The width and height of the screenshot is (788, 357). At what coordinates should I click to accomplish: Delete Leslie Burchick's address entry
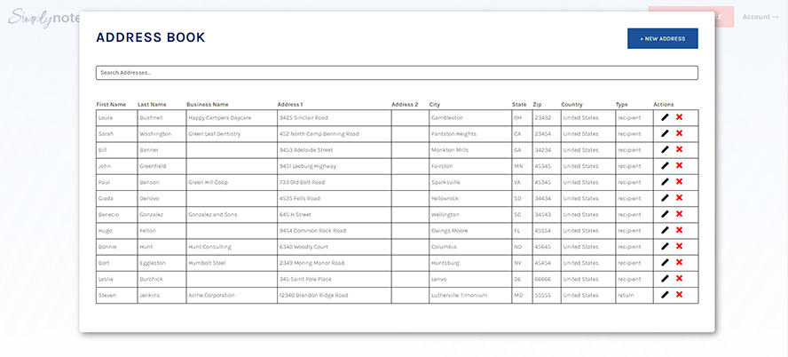click(679, 278)
